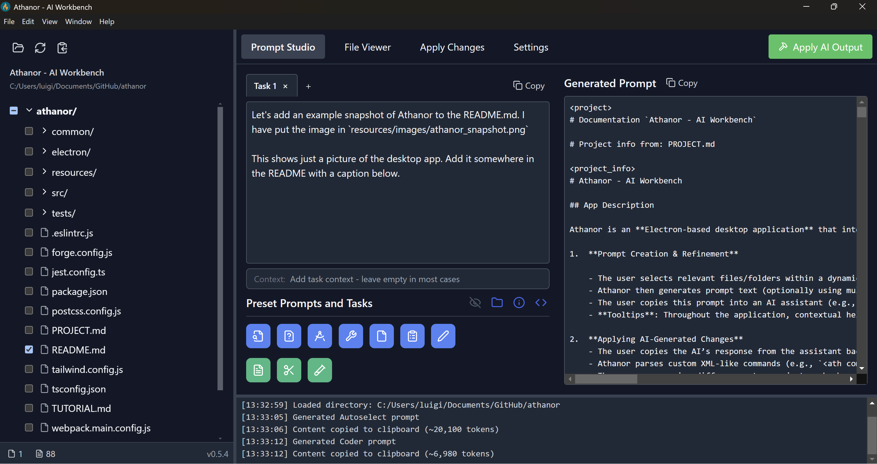Expand the tests/ folder chevron
The width and height of the screenshot is (877, 464).
(x=44, y=212)
